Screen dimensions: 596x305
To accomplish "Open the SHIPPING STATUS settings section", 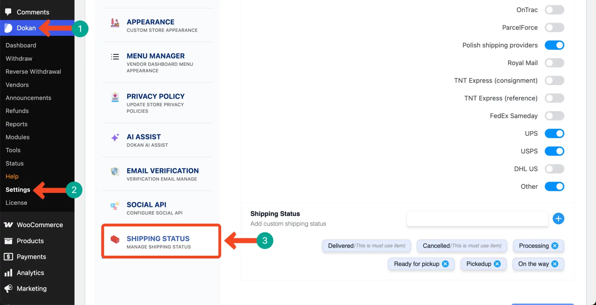I will tap(161, 241).
